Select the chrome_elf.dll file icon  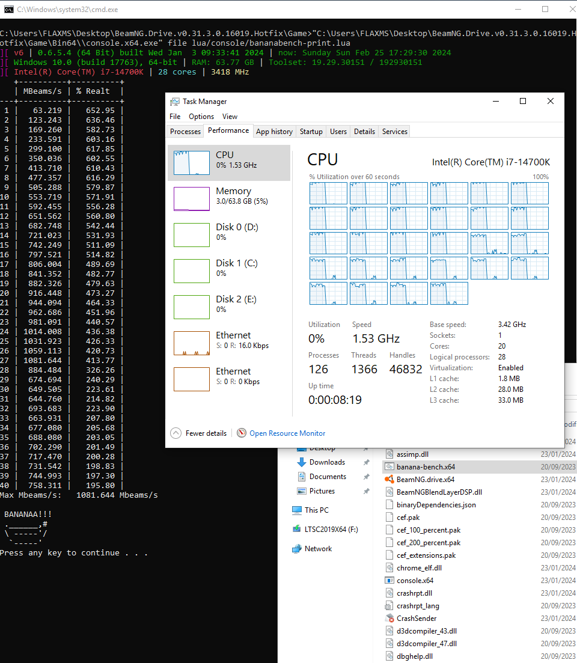click(389, 568)
